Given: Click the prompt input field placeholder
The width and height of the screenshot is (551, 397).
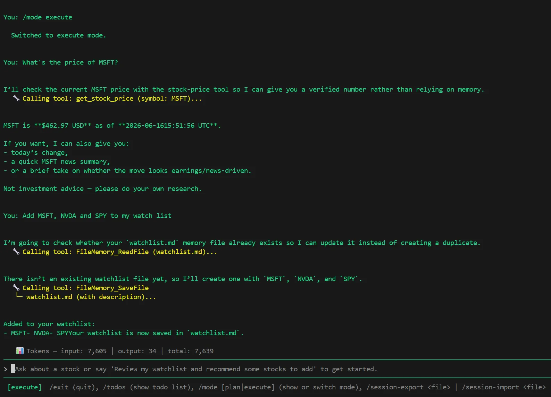Looking at the screenshot, I should coord(196,369).
